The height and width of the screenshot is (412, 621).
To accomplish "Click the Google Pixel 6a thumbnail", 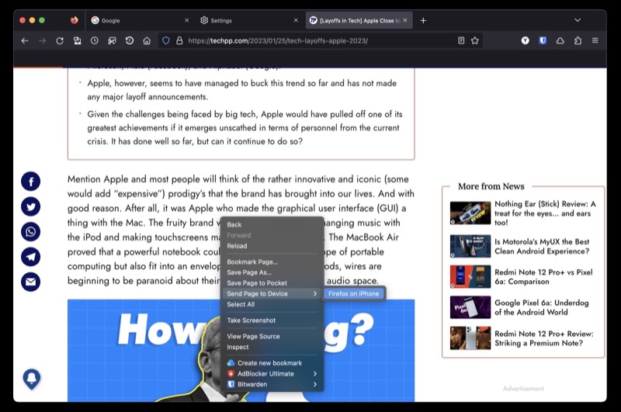I will tap(470, 307).
